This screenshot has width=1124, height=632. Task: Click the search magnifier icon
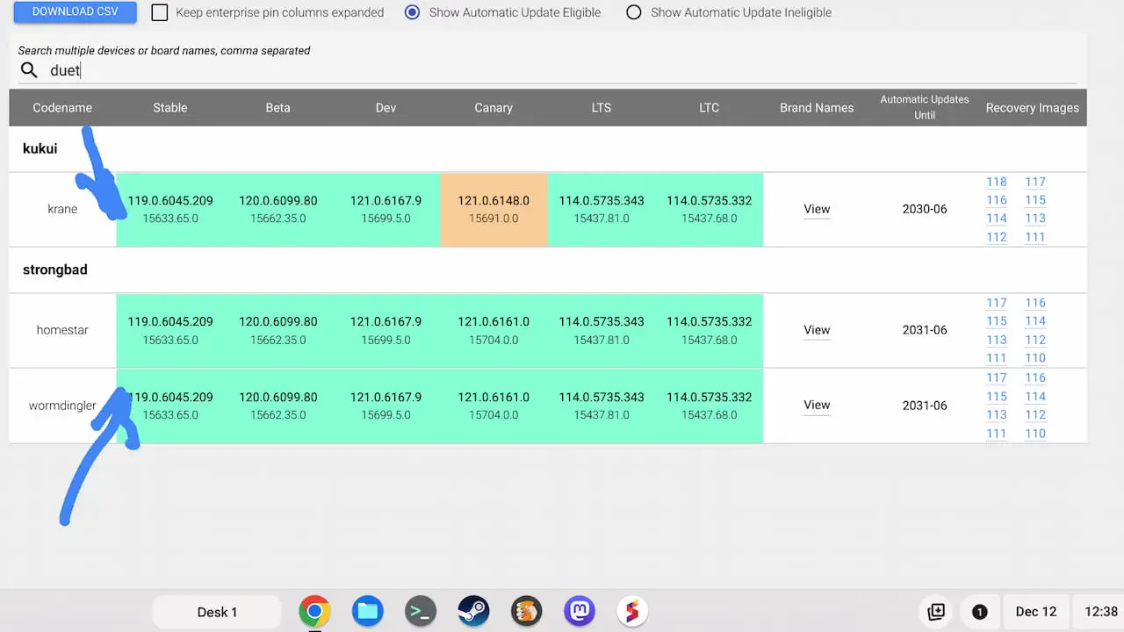coord(29,70)
